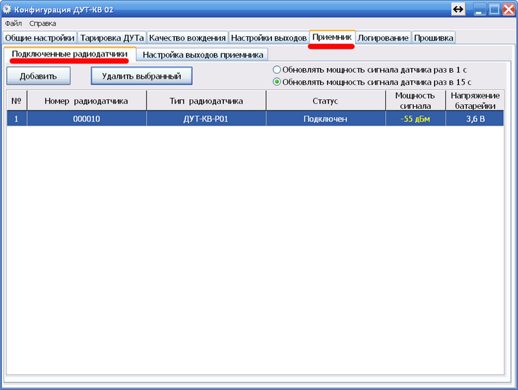Image resolution: width=518 pixels, height=390 pixels.
Task: Open the Тарировка ДУТа tab
Action: coord(112,38)
